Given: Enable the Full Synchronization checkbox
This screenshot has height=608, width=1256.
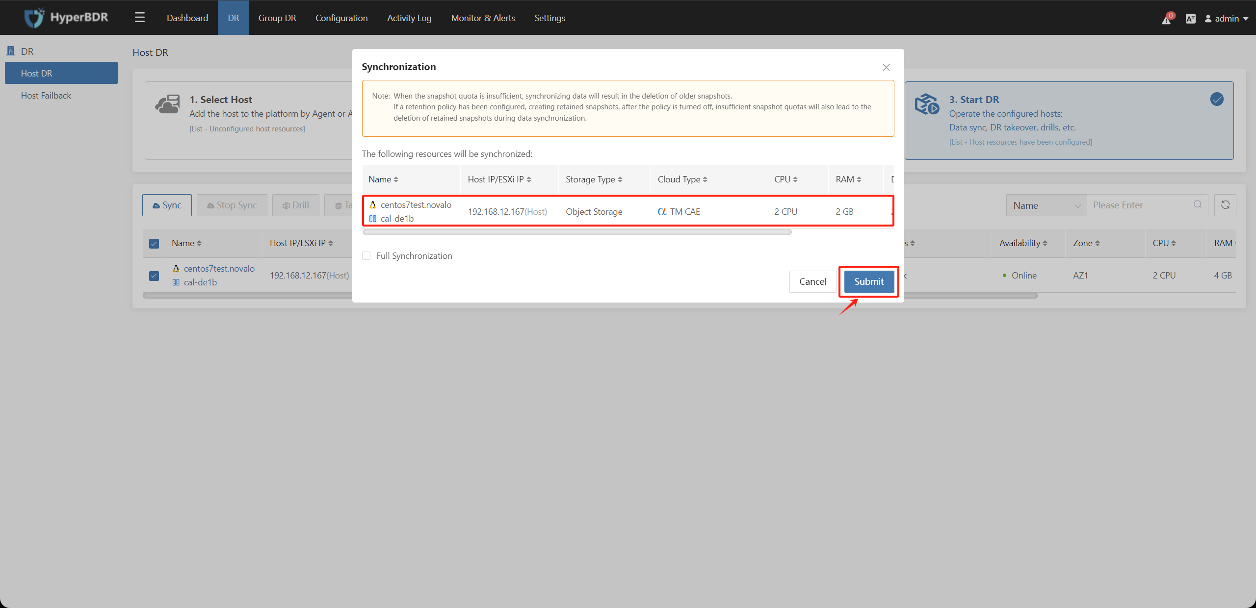Looking at the screenshot, I should (366, 256).
